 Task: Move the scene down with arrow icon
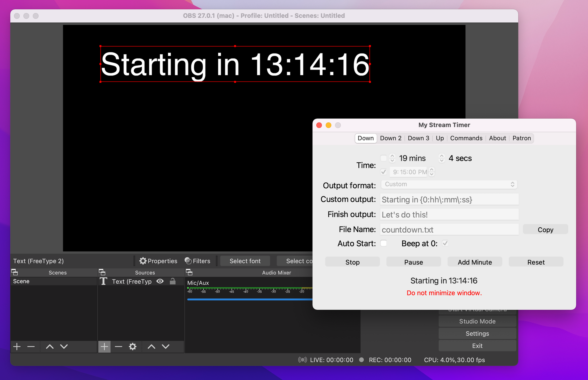pyautogui.click(x=64, y=347)
